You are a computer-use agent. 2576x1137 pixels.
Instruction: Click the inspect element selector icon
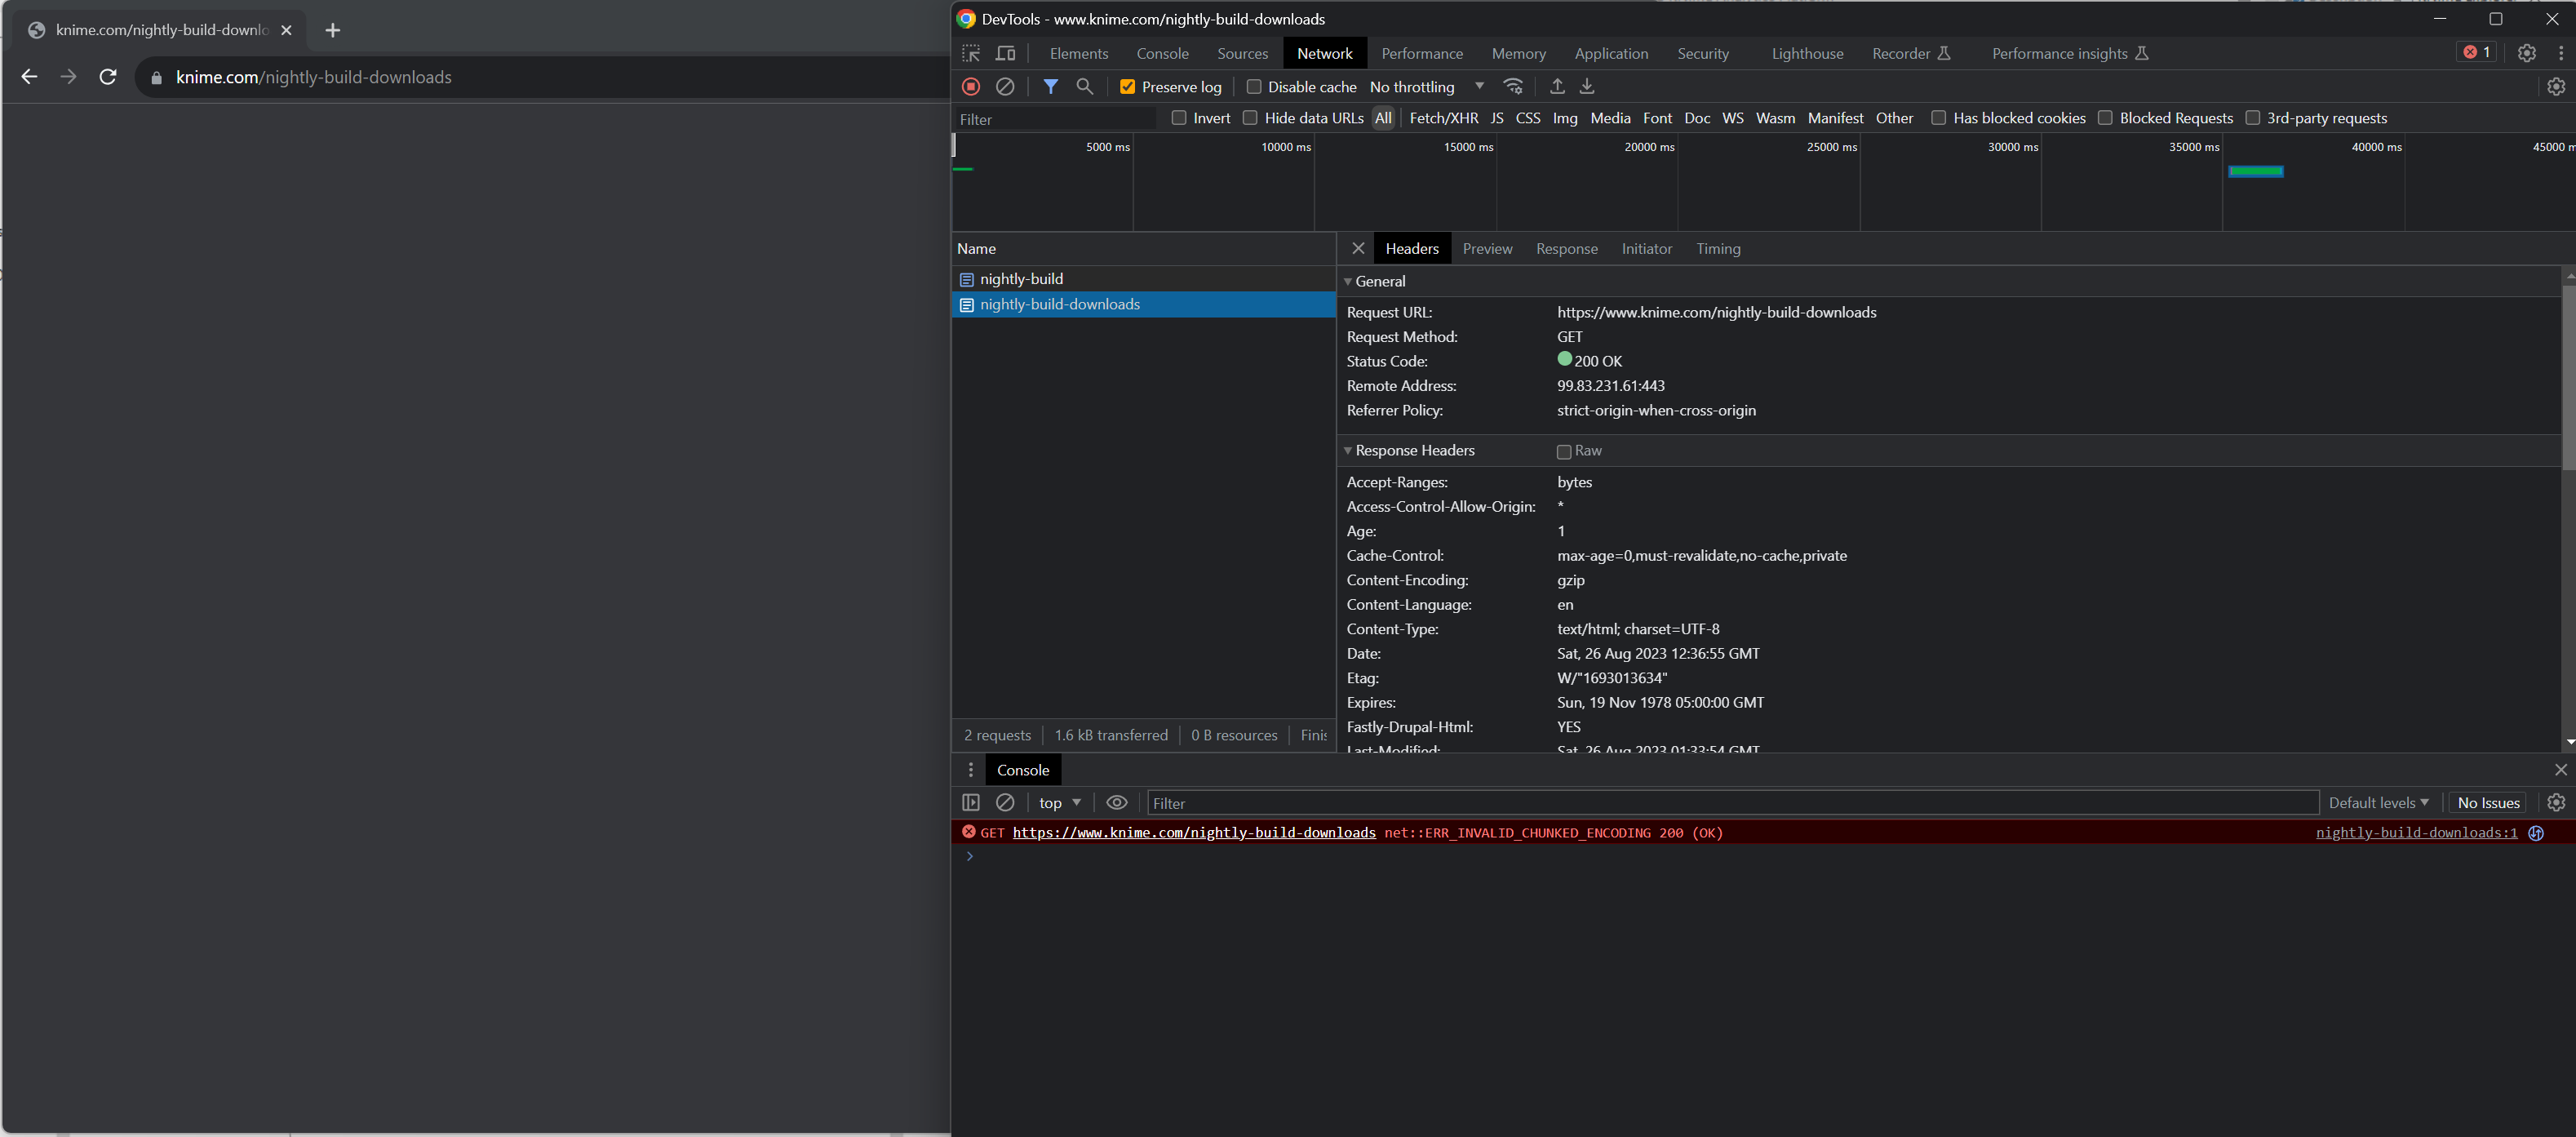970,53
